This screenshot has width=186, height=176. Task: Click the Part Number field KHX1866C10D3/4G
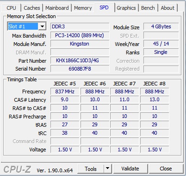pos(80,60)
